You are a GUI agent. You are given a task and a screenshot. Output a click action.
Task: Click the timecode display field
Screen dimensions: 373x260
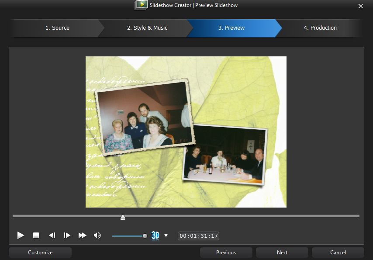[198, 236]
